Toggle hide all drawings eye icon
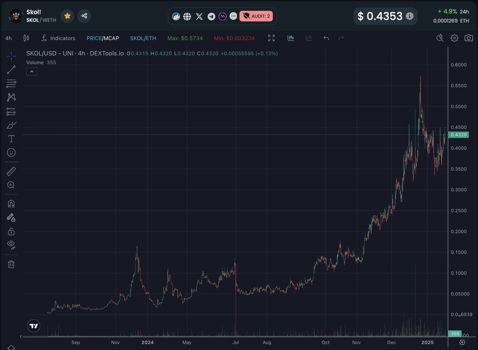Screen dimensions: 478x350 tap(11, 245)
